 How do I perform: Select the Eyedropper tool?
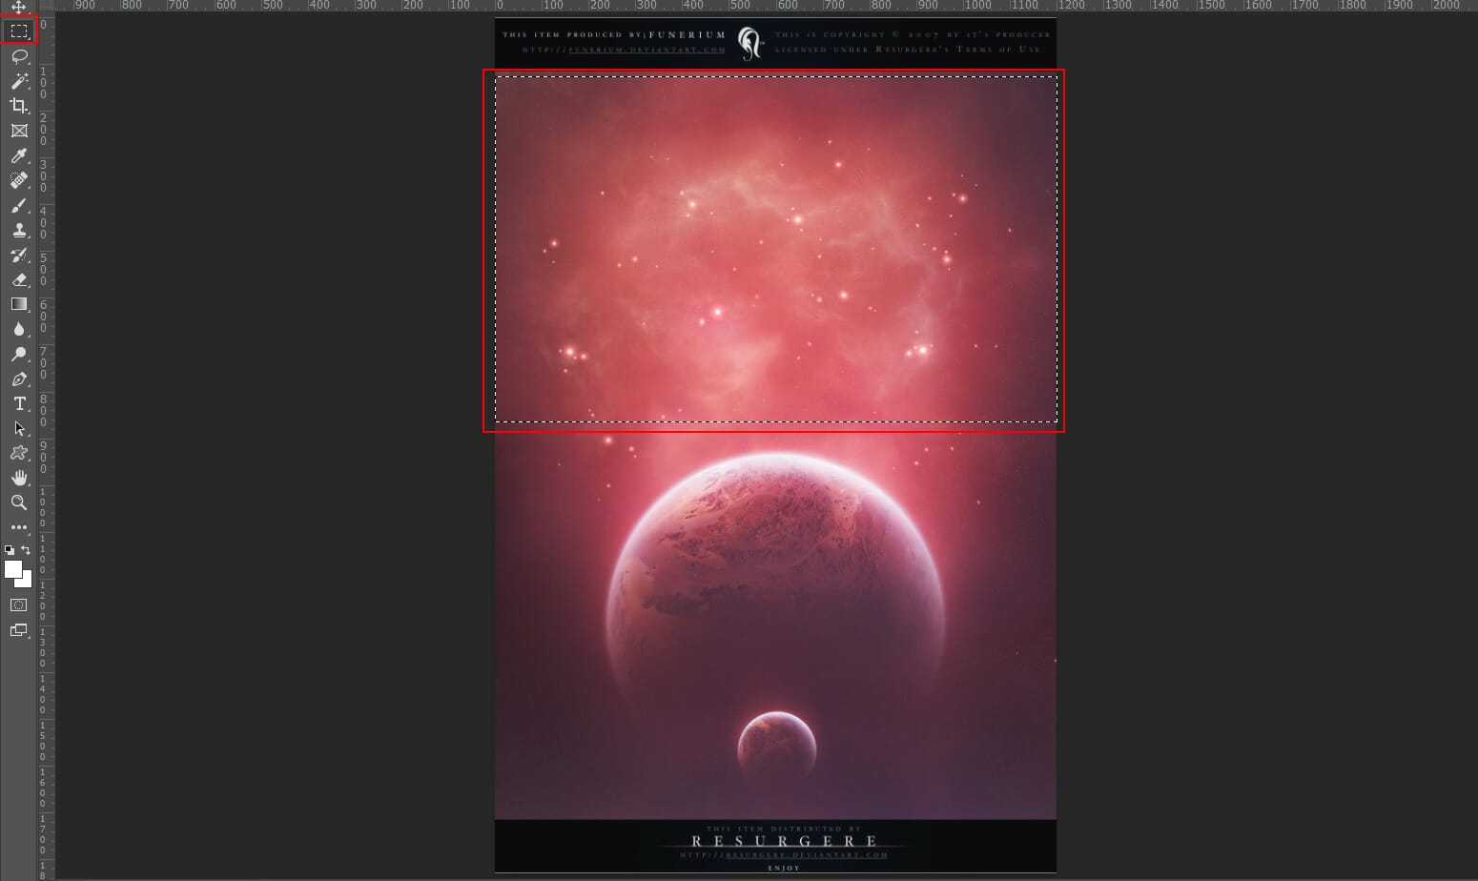(x=18, y=155)
